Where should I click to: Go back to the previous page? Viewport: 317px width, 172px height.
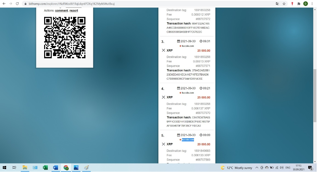[x=4, y=4]
